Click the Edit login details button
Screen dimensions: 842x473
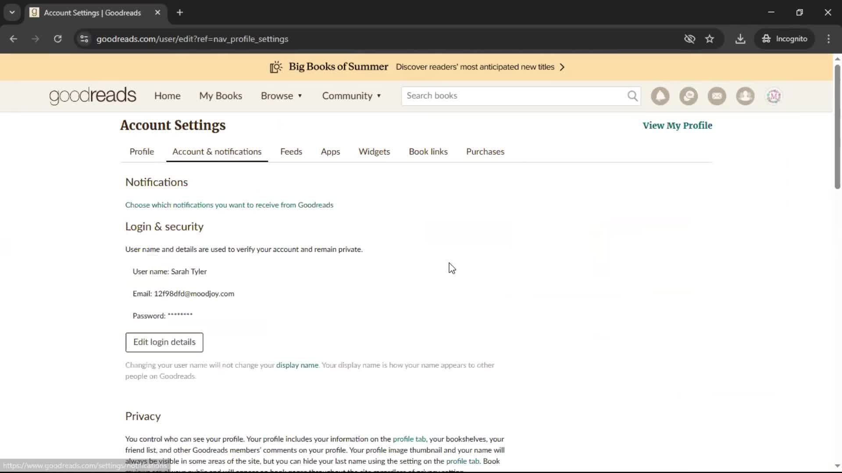point(164,342)
